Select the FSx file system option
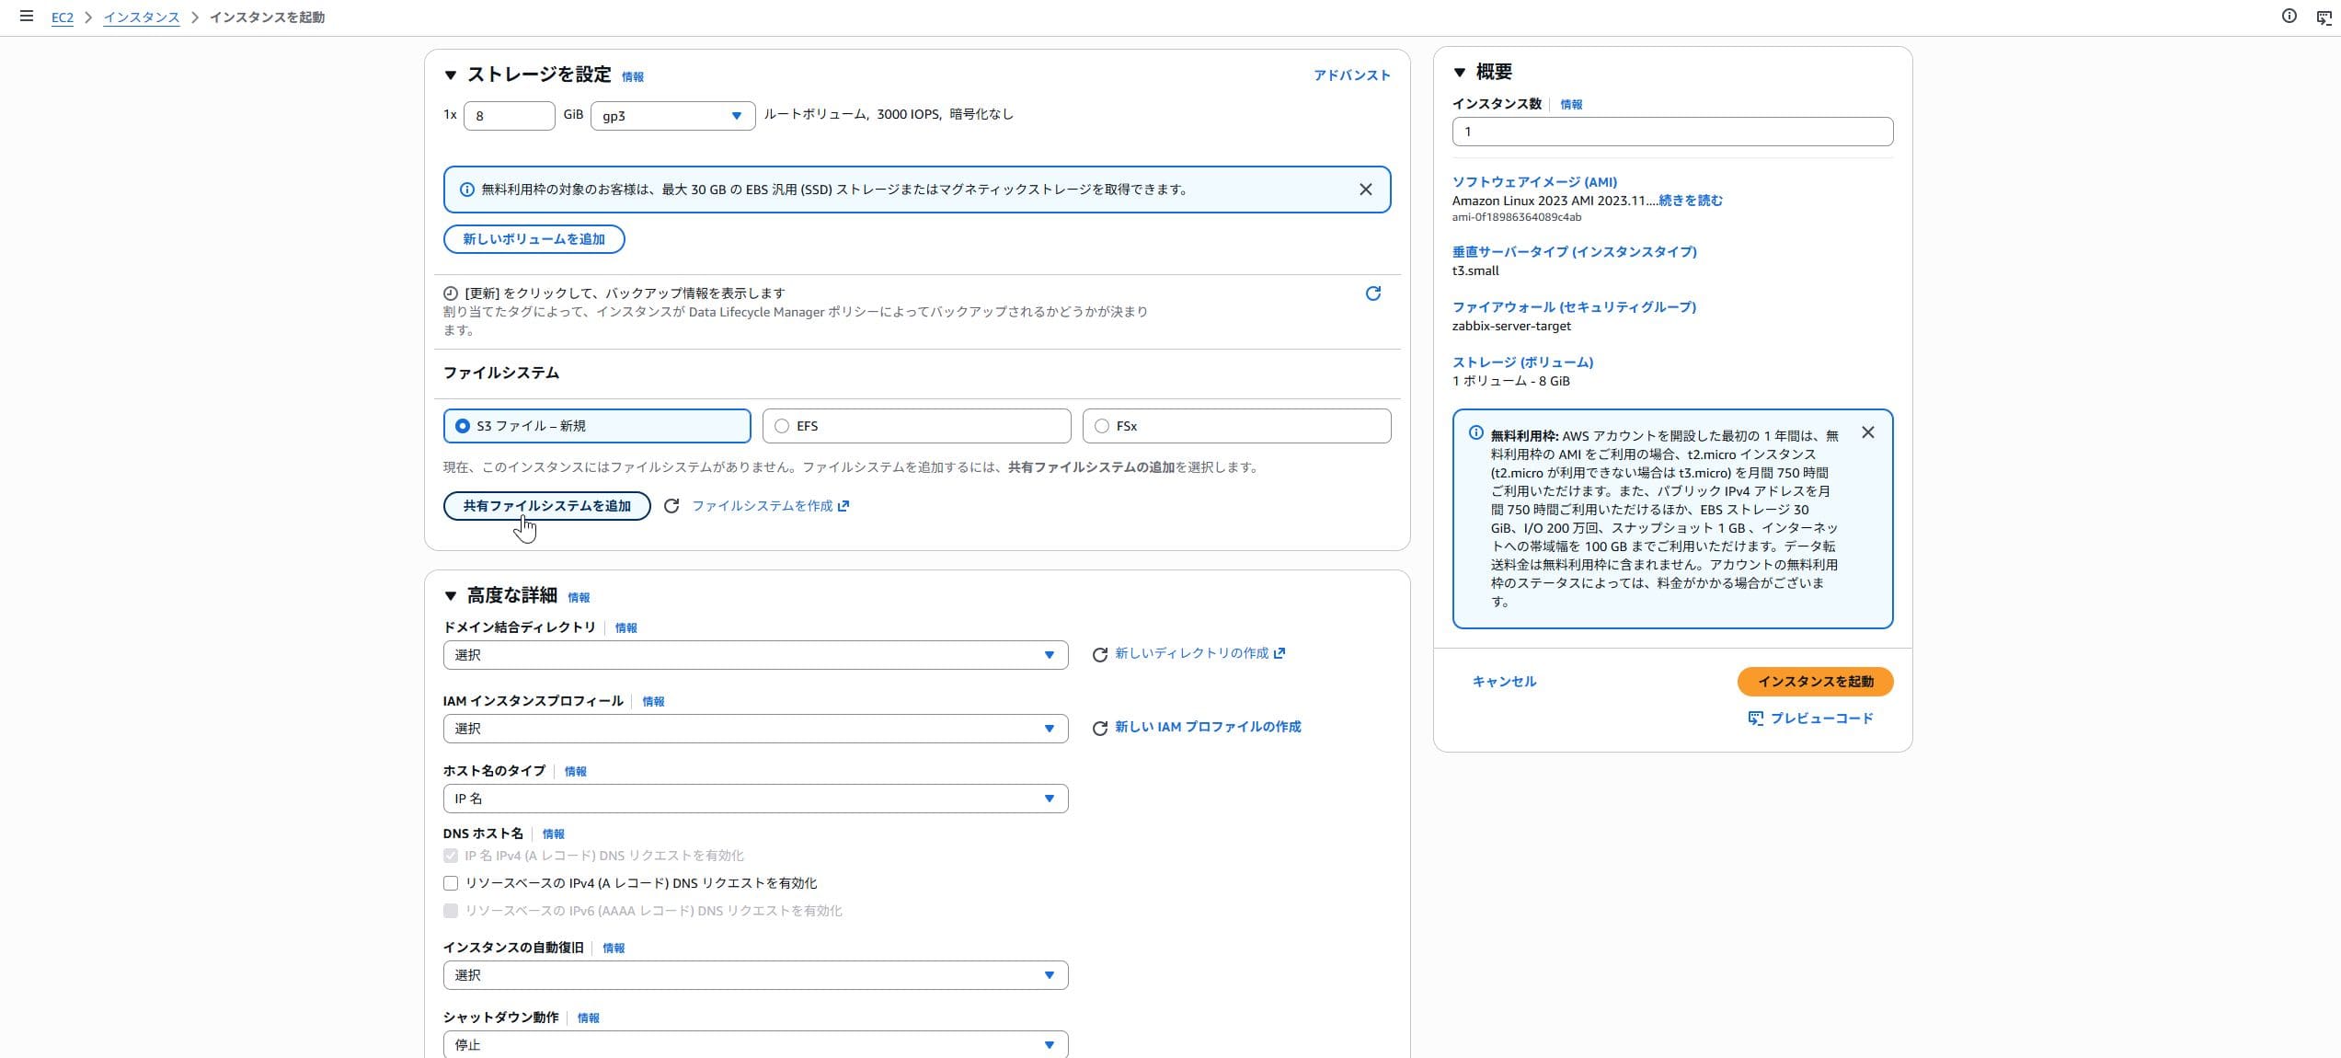This screenshot has height=1058, width=2341. click(1101, 425)
